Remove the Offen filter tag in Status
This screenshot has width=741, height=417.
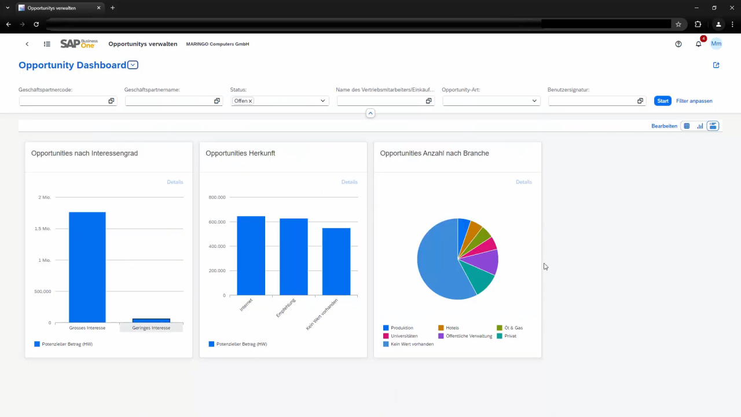[x=250, y=101]
